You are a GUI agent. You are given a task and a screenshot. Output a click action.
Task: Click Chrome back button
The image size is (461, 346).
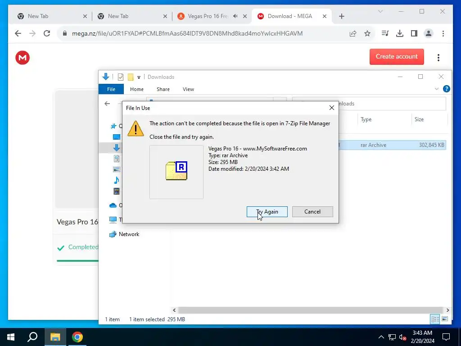click(x=18, y=33)
